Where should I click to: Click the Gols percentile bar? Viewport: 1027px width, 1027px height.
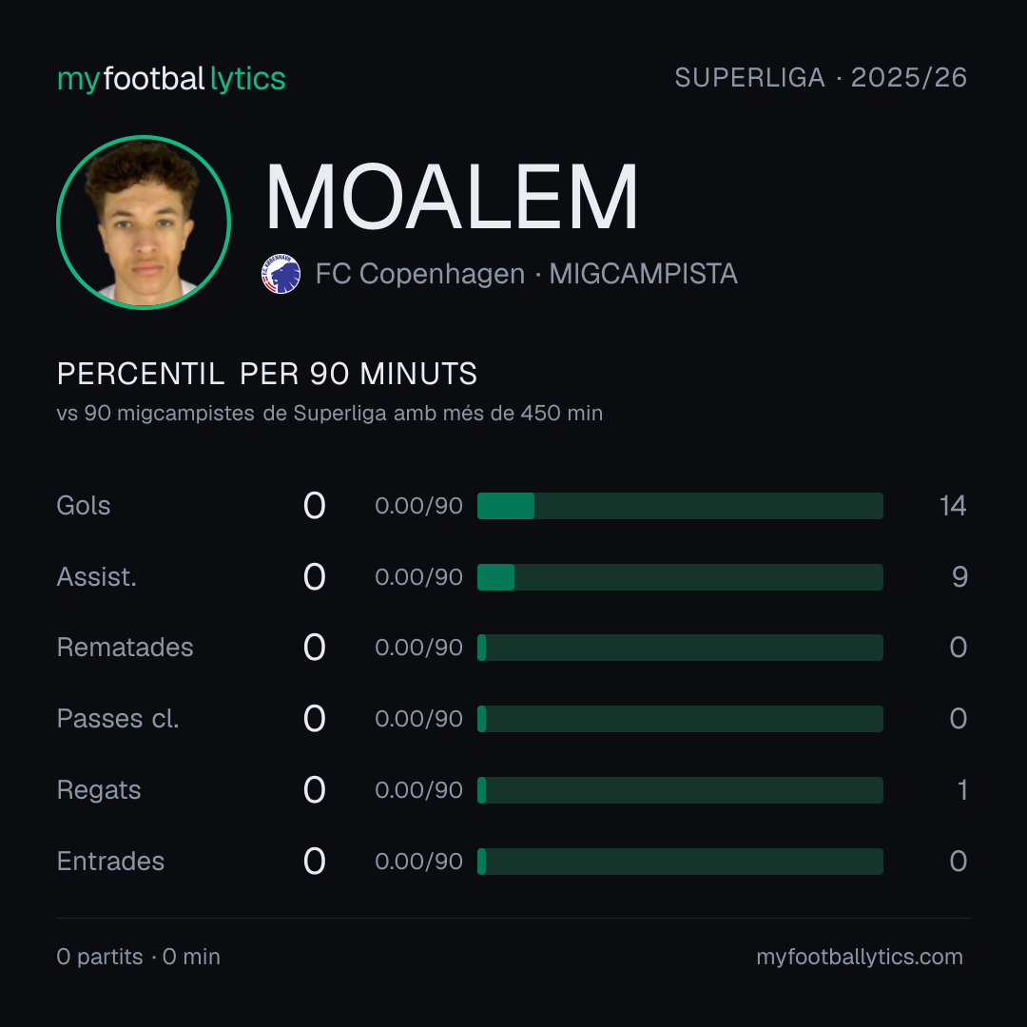point(680,506)
